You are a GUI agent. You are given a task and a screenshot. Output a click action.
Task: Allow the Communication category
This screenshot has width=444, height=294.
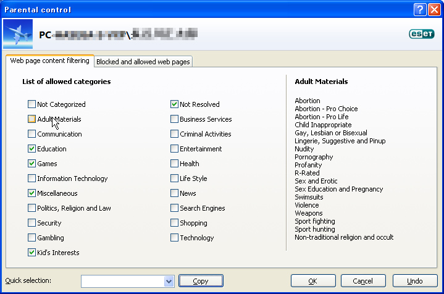31,133
